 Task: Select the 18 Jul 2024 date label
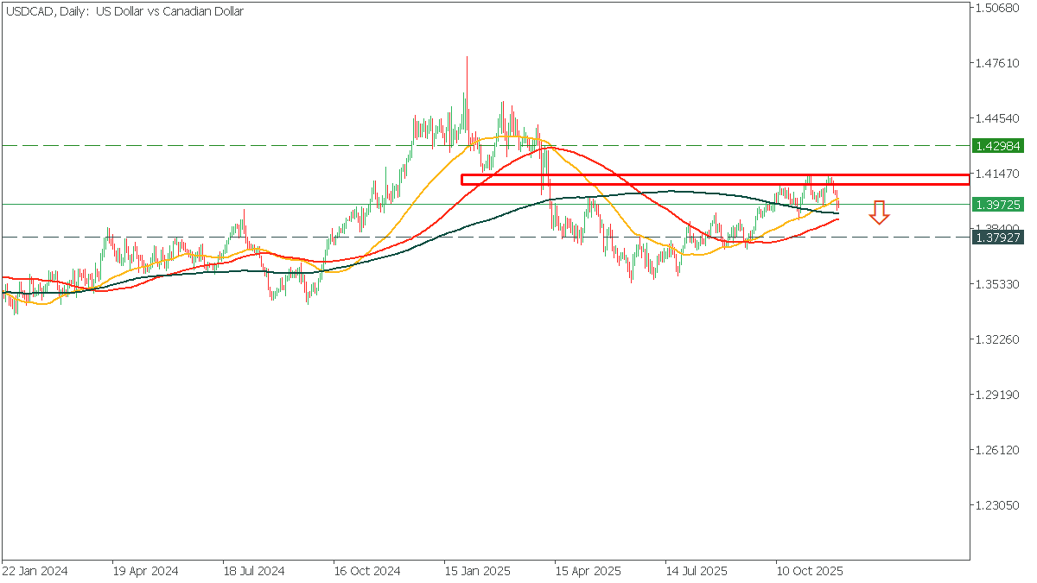(x=256, y=572)
